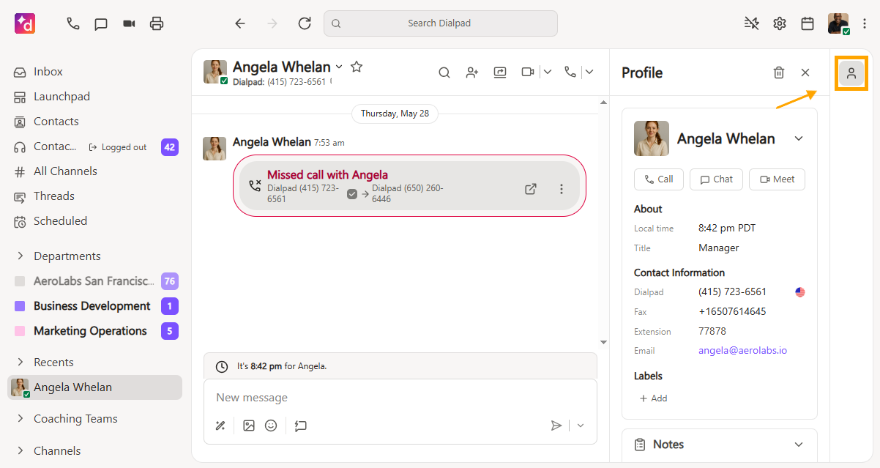Click the Missed call with Angela title
The height and width of the screenshot is (468, 880).
tap(327, 174)
